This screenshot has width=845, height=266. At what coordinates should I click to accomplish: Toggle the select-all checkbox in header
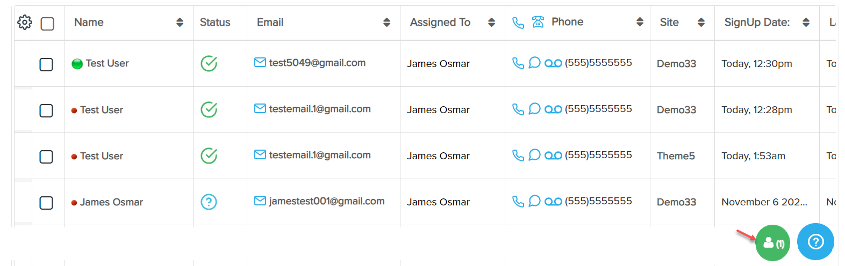pyautogui.click(x=47, y=24)
